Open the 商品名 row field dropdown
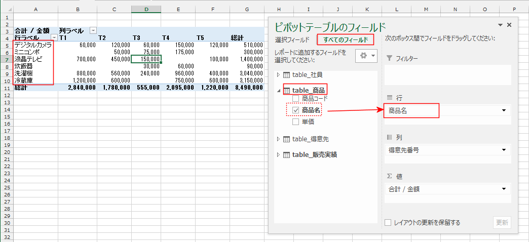529x242 pixels. [504, 110]
